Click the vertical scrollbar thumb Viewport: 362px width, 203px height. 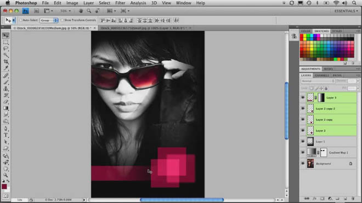[x=286, y=111]
